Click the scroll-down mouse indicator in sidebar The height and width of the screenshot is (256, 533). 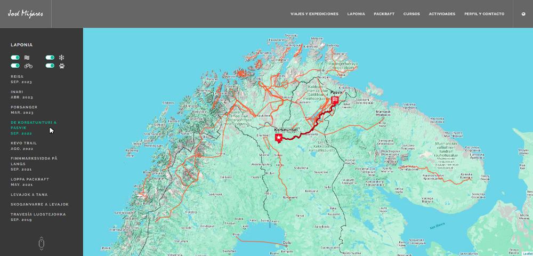(42, 243)
